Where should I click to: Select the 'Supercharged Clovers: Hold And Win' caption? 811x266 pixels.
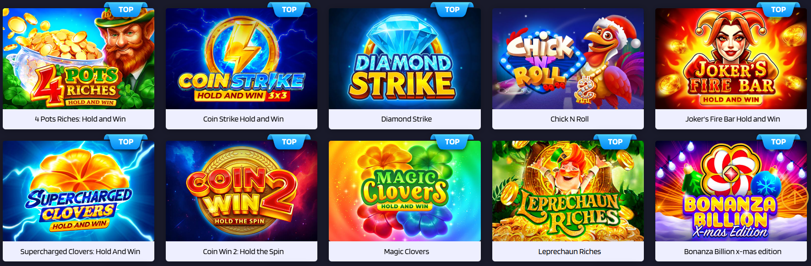point(80,251)
